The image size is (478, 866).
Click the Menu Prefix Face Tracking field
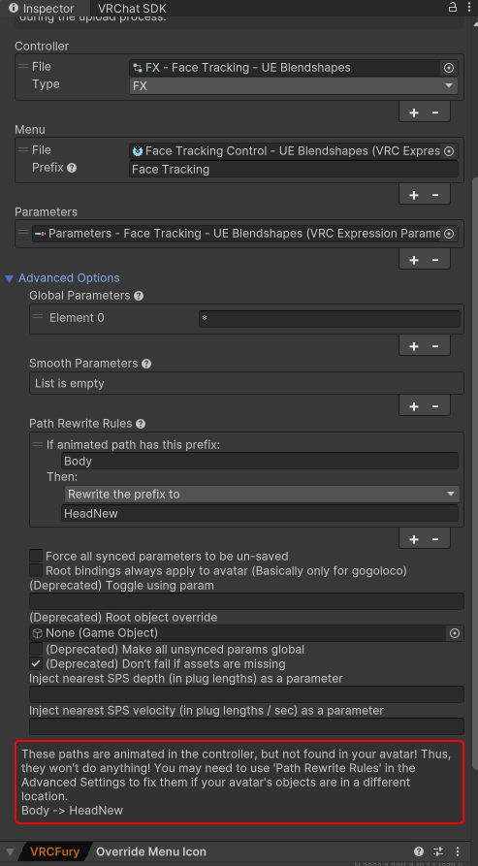pyautogui.click(x=294, y=169)
